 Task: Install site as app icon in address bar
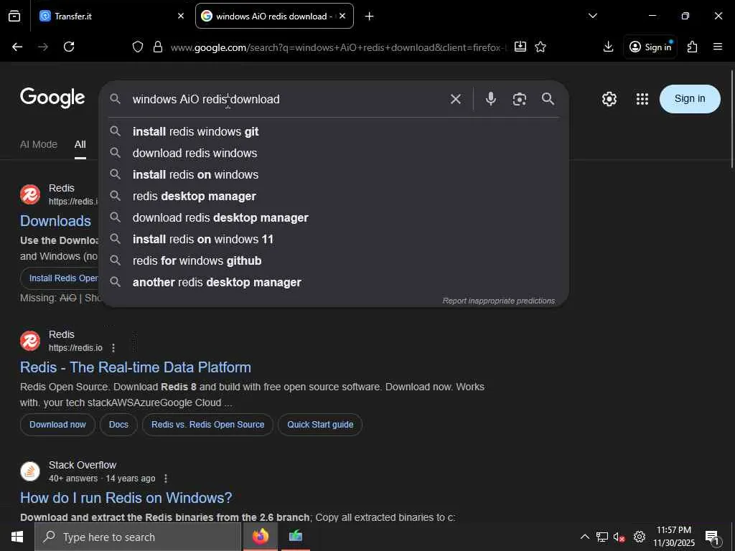(520, 47)
